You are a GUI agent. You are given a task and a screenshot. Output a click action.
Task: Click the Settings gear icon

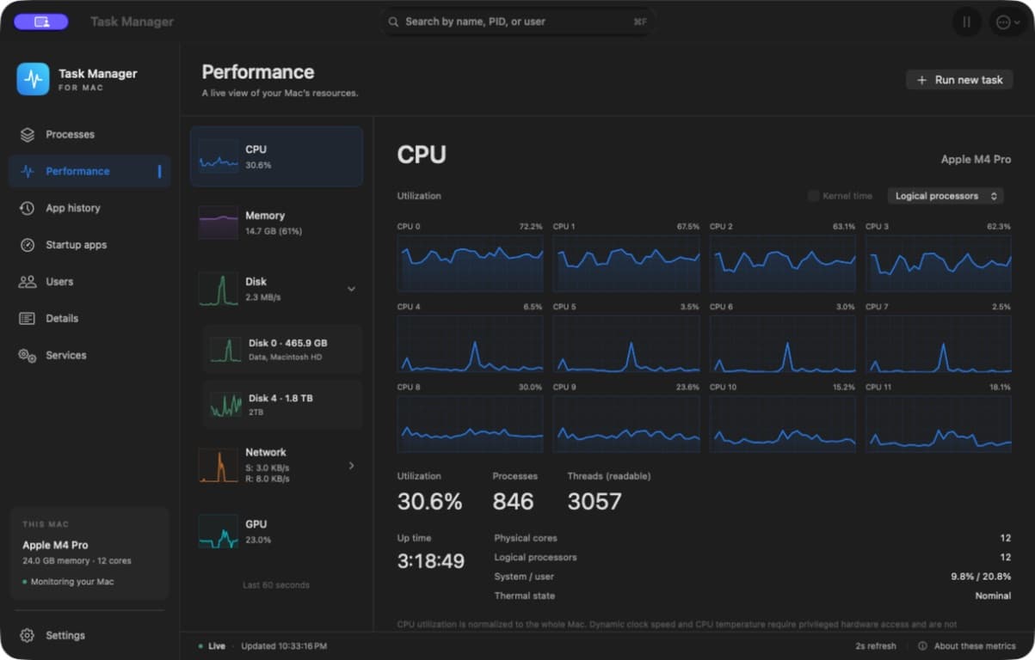(x=28, y=635)
